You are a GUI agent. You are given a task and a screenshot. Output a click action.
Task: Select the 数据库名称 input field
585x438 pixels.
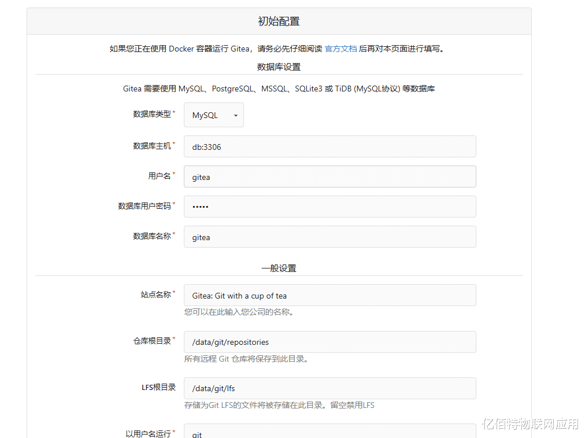[x=330, y=237]
